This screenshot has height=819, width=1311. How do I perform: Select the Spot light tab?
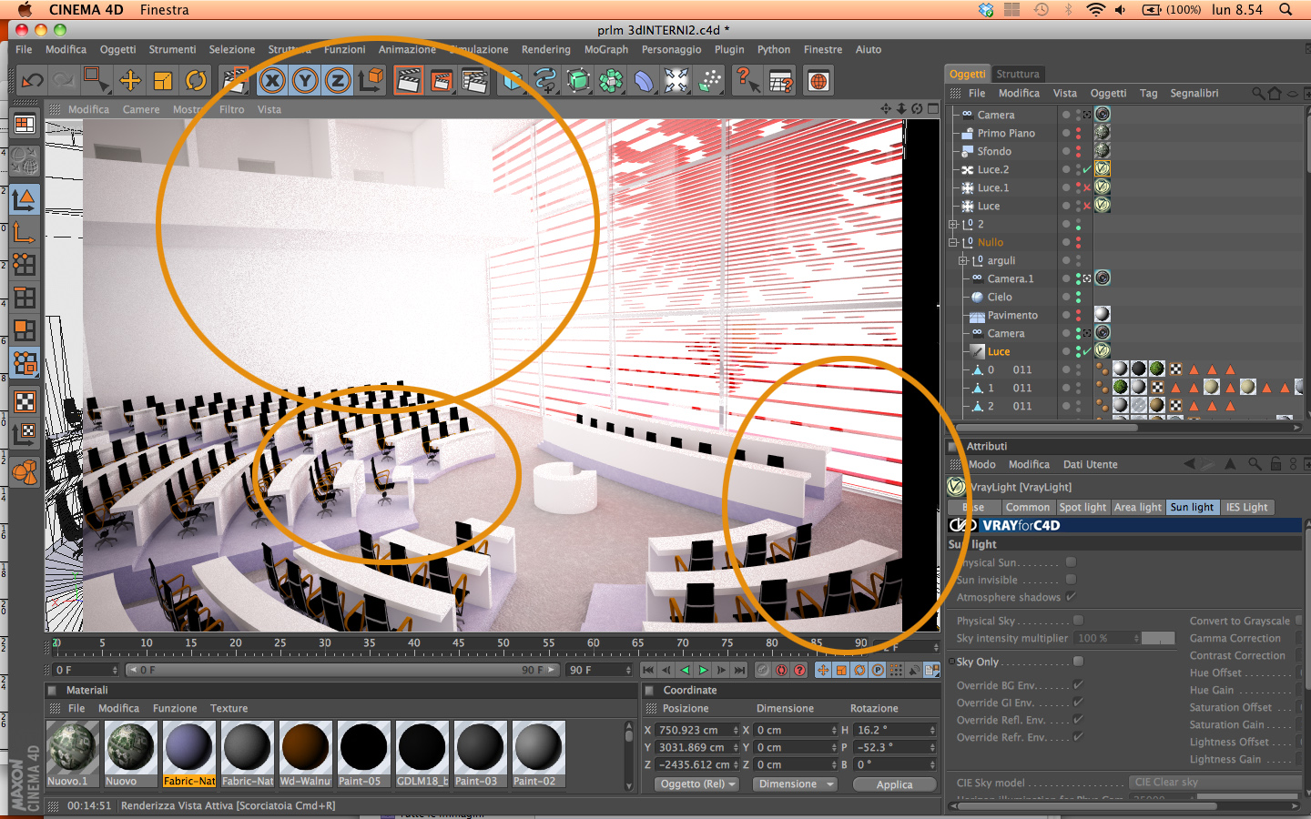click(x=1082, y=507)
